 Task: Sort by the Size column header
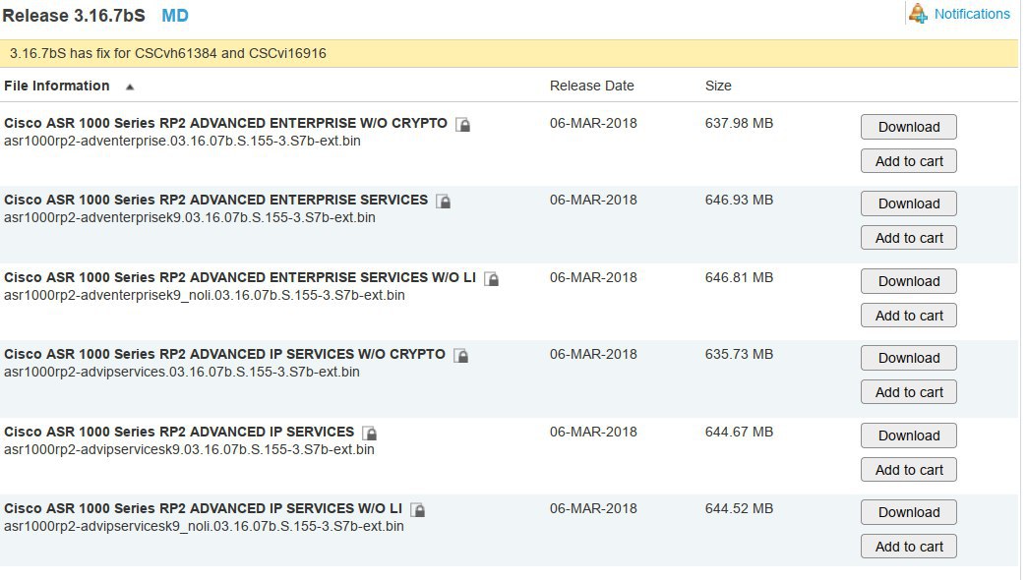click(718, 86)
